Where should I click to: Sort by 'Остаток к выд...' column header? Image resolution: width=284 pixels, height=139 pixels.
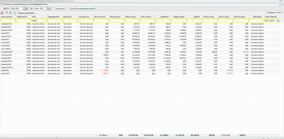click(x=210, y=17)
